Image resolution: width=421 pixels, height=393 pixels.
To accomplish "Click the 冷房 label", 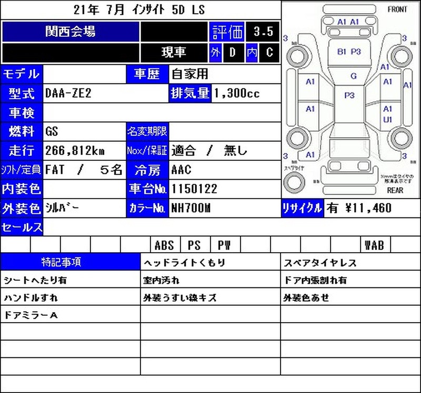I will point(147,170).
